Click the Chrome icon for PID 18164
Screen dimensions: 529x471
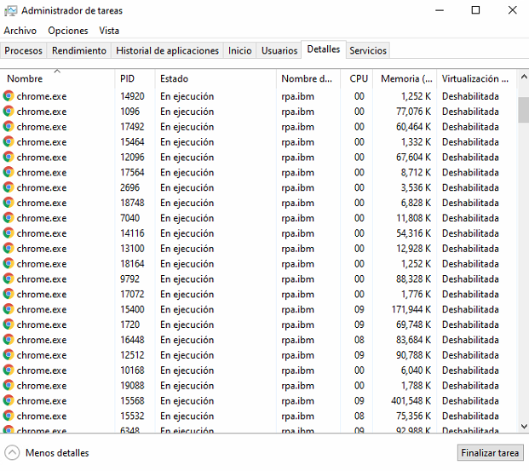pyautogui.click(x=9, y=263)
